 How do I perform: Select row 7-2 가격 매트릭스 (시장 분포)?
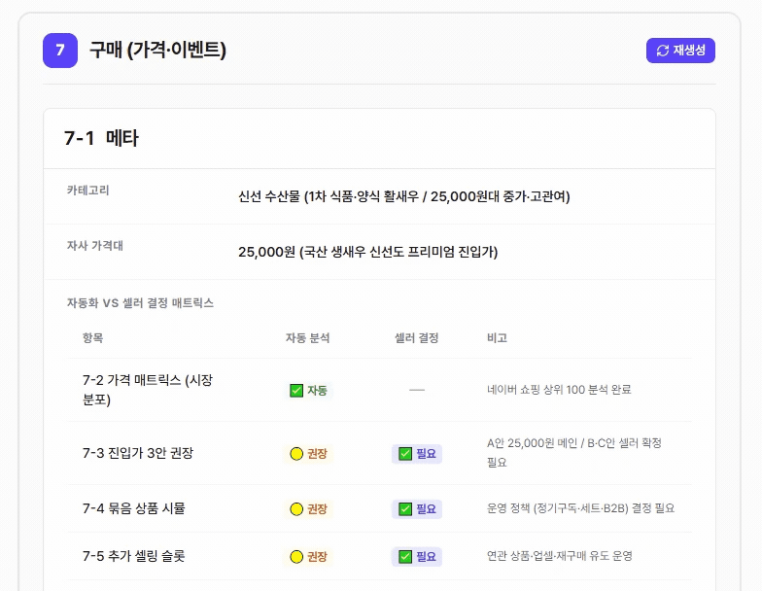[379, 390]
